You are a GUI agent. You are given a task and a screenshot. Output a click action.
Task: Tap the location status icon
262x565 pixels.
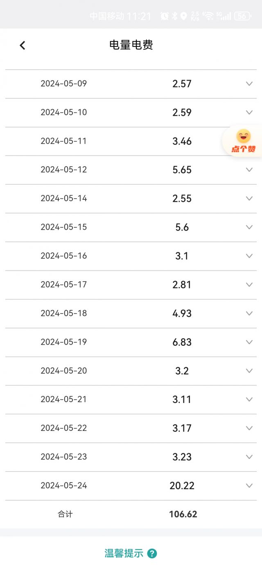coord(183,16)
